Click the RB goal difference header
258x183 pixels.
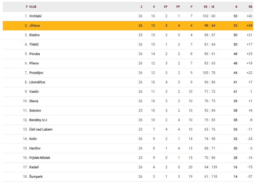(x=250, y=7)
